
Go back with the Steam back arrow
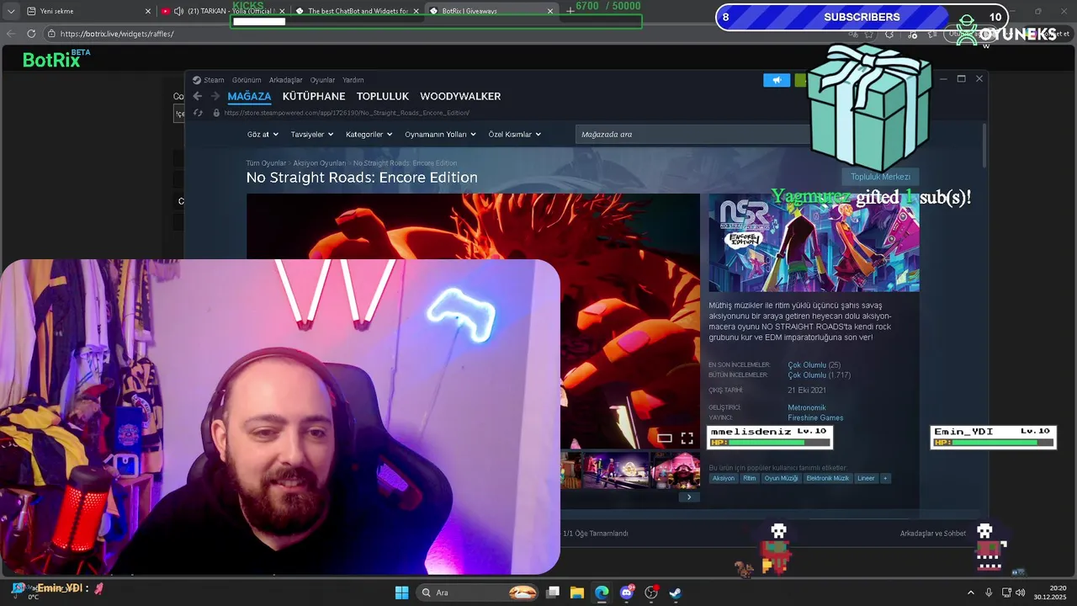[197, 96]
